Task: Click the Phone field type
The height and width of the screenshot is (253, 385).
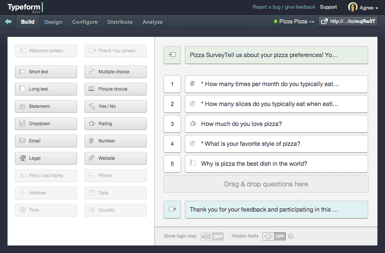Action: tap(116, 176)
